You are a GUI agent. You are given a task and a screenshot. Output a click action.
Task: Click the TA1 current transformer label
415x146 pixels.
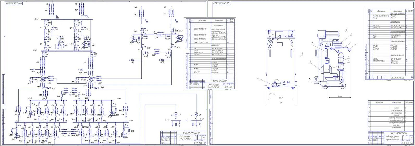point(46,10)
